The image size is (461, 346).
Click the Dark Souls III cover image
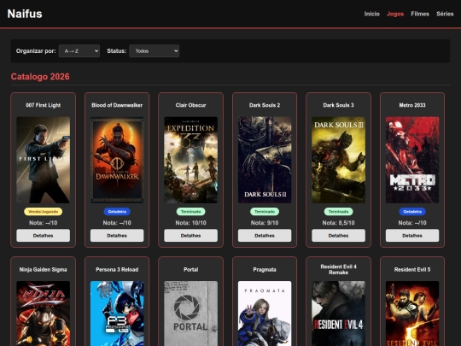[x=338, y=160]
